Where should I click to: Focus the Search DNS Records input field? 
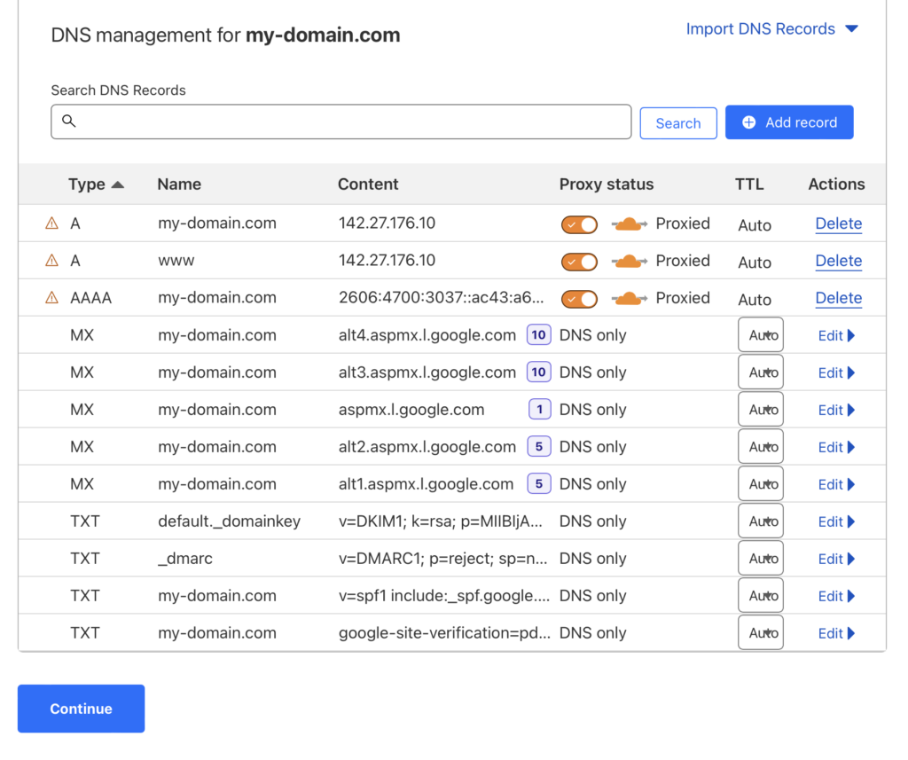(x=341, y=121)
